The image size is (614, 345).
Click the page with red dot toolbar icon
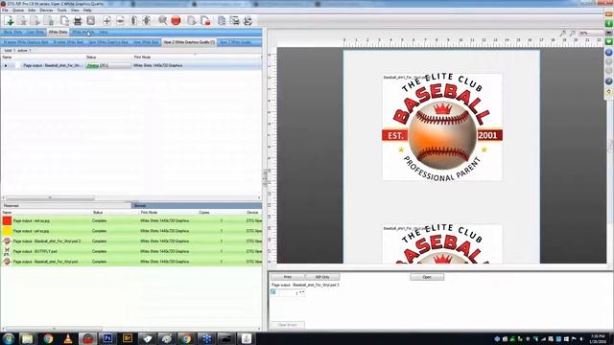[x=205, y=21]
